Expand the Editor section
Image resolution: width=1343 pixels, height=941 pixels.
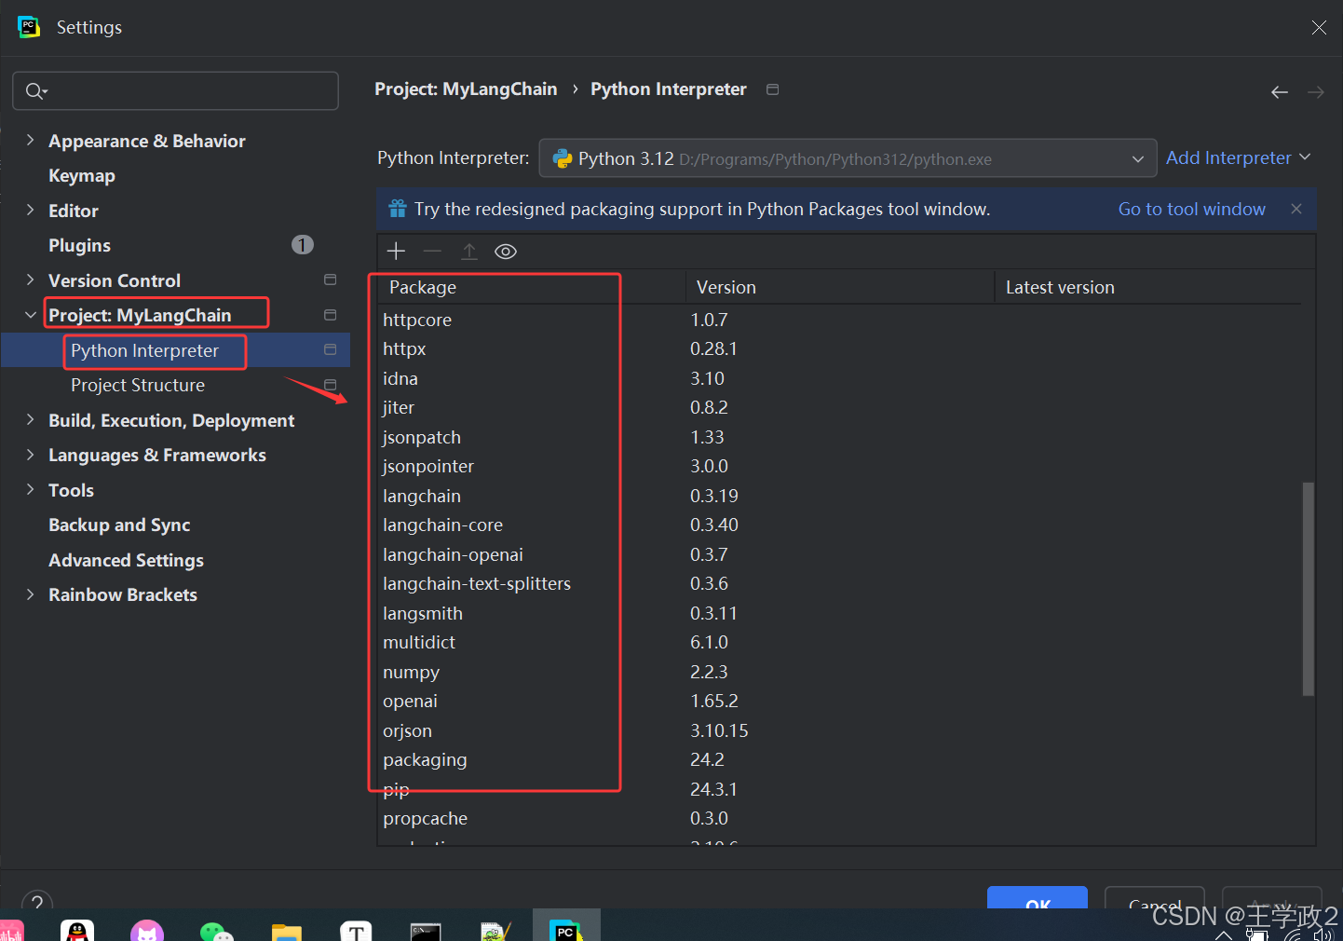31,210
